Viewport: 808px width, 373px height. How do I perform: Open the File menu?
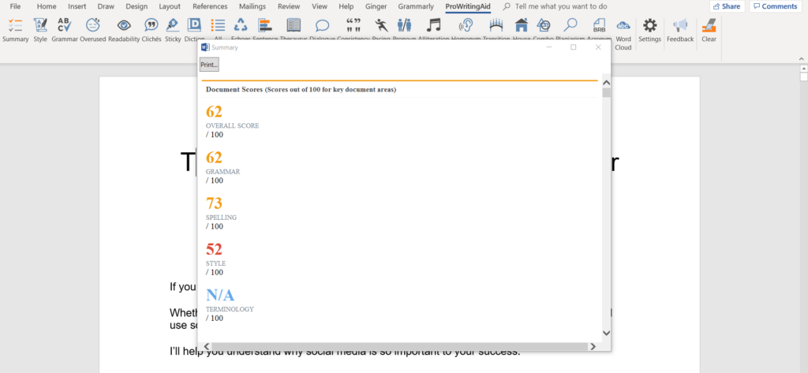pos(16,6)
